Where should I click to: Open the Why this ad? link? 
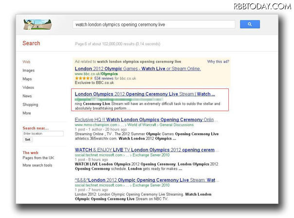(x=218, y=61)
